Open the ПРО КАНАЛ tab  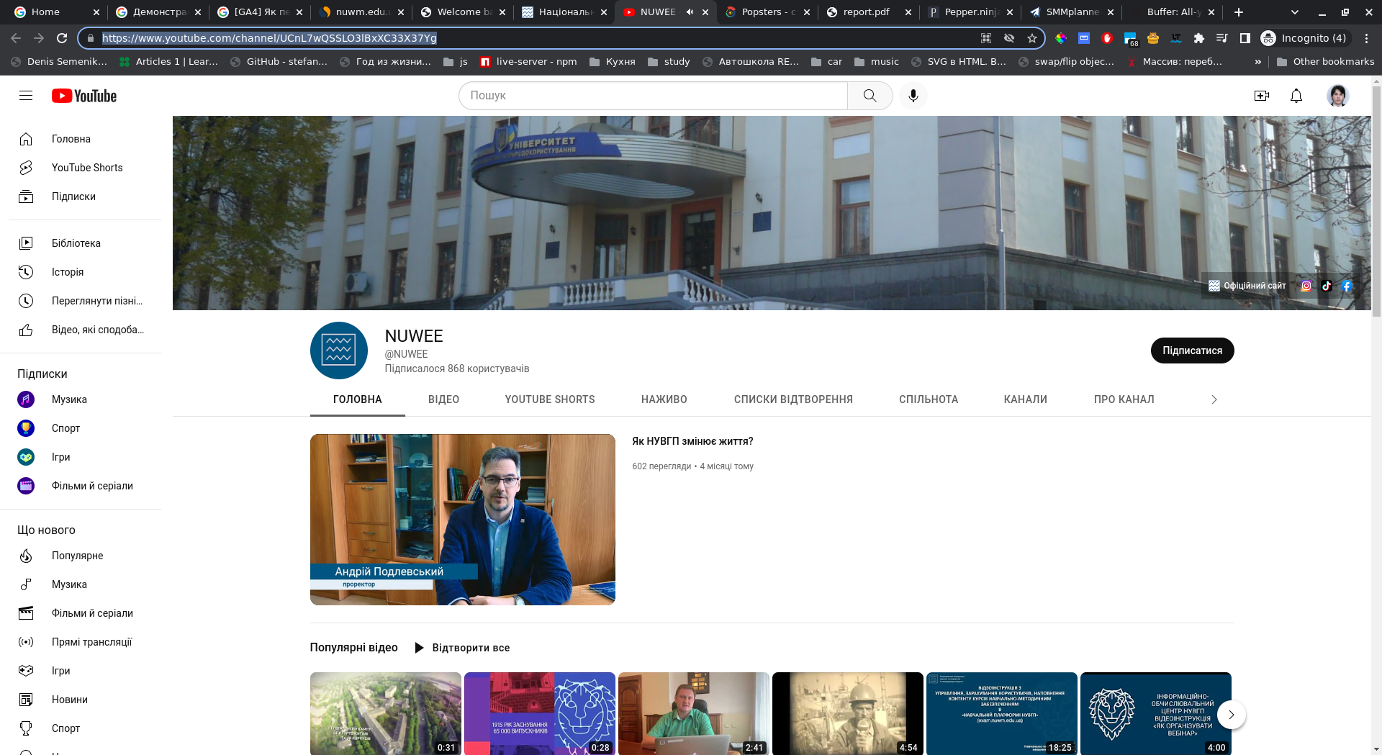[1124, 399]
